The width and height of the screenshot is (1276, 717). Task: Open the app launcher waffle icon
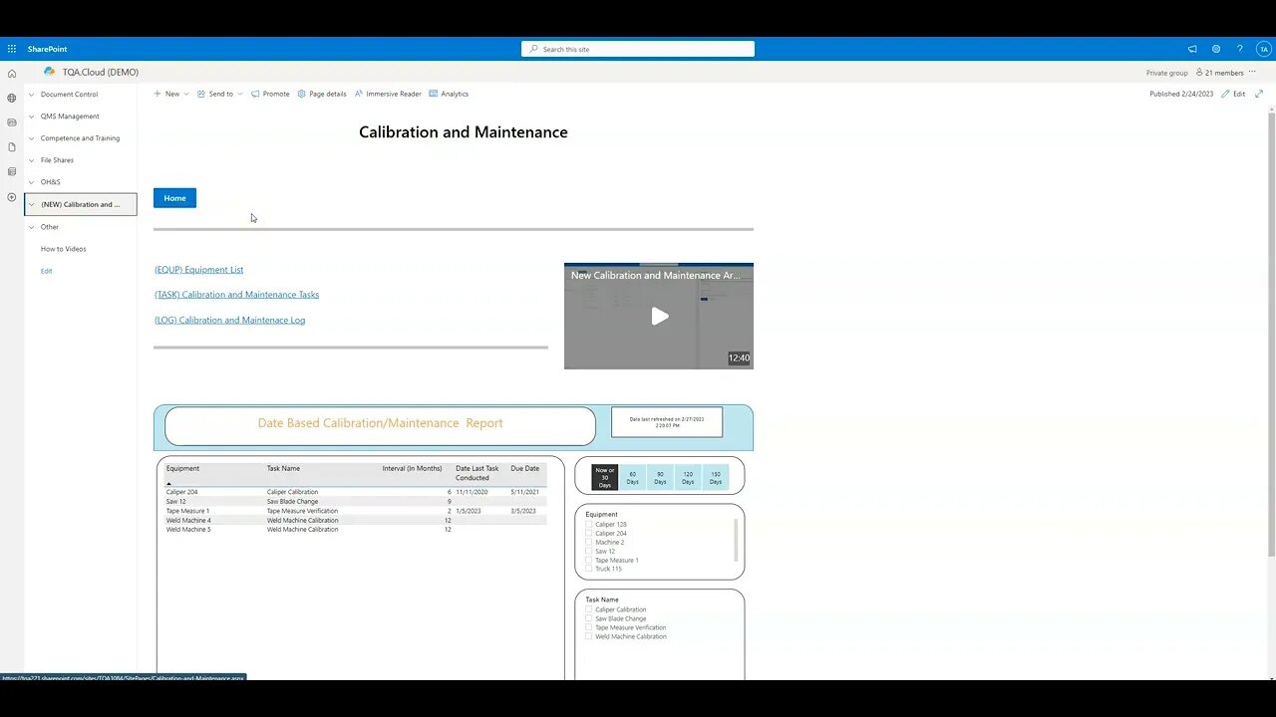pos(12,49)
